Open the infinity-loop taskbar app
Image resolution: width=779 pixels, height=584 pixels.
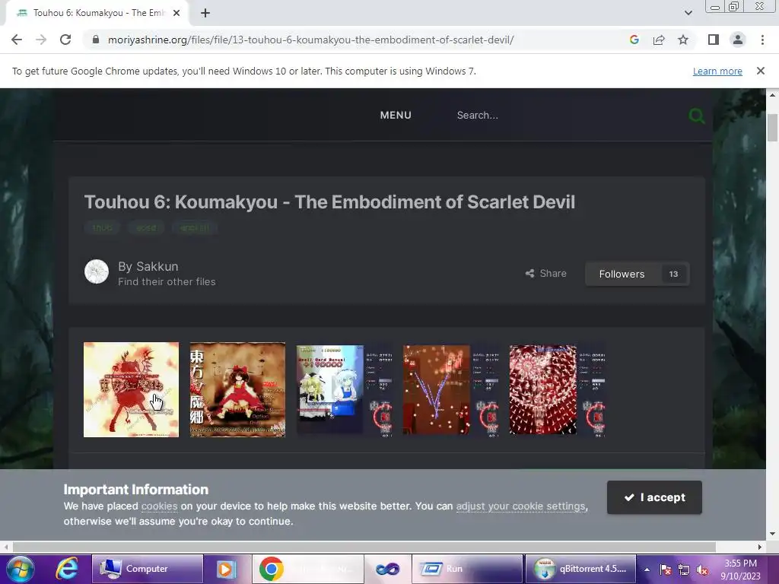[387, 569]
